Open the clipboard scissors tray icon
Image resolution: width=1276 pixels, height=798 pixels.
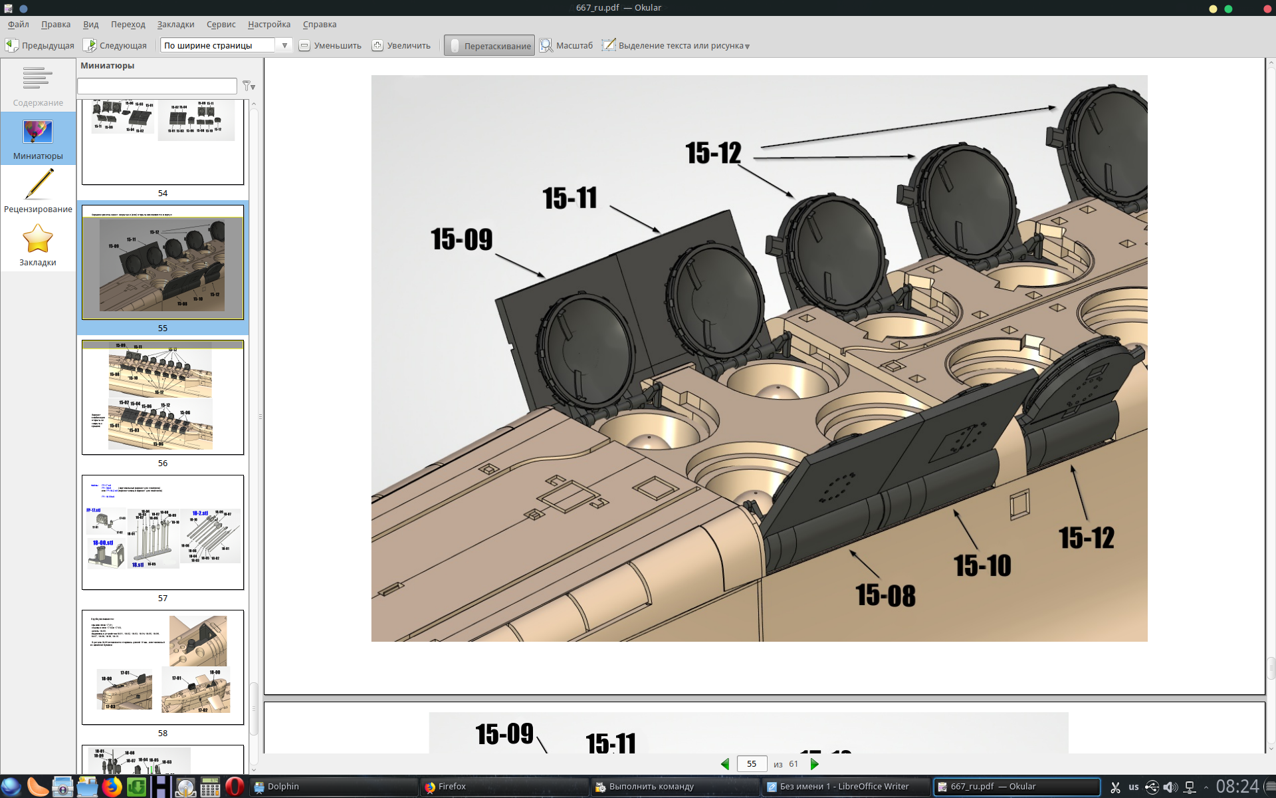1115,787
